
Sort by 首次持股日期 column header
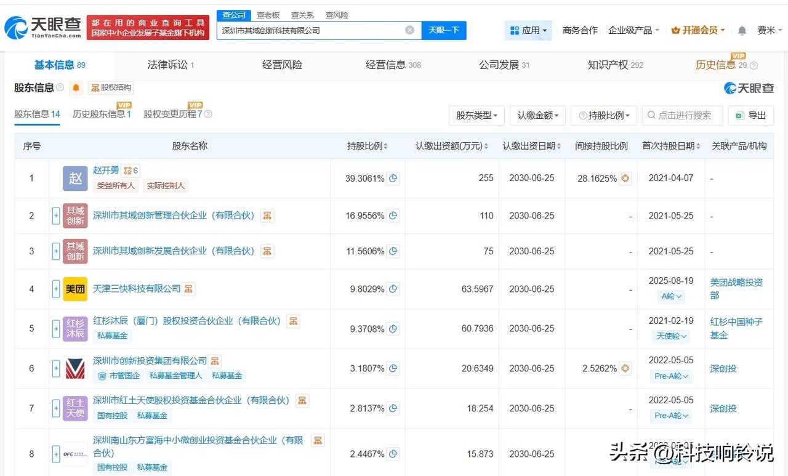[672, 146]
